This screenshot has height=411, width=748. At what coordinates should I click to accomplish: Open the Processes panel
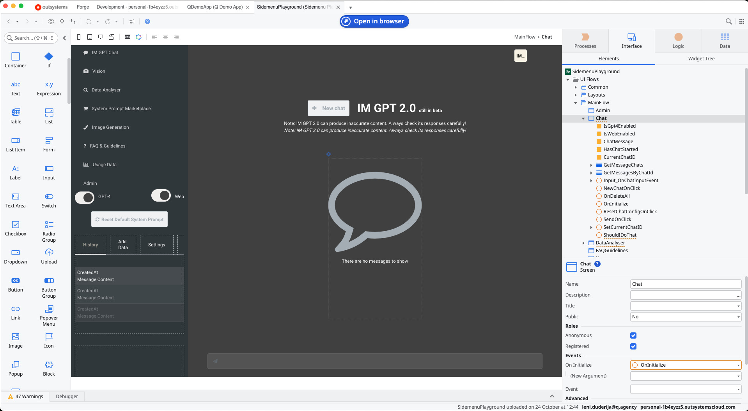point(585,40)
